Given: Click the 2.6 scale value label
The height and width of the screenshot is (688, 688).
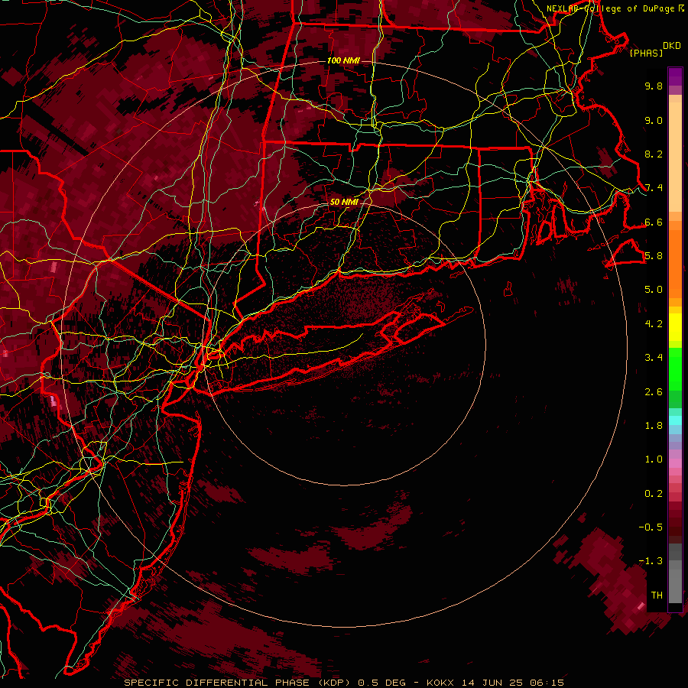Looking at the screenshot, I should [654, 392].
